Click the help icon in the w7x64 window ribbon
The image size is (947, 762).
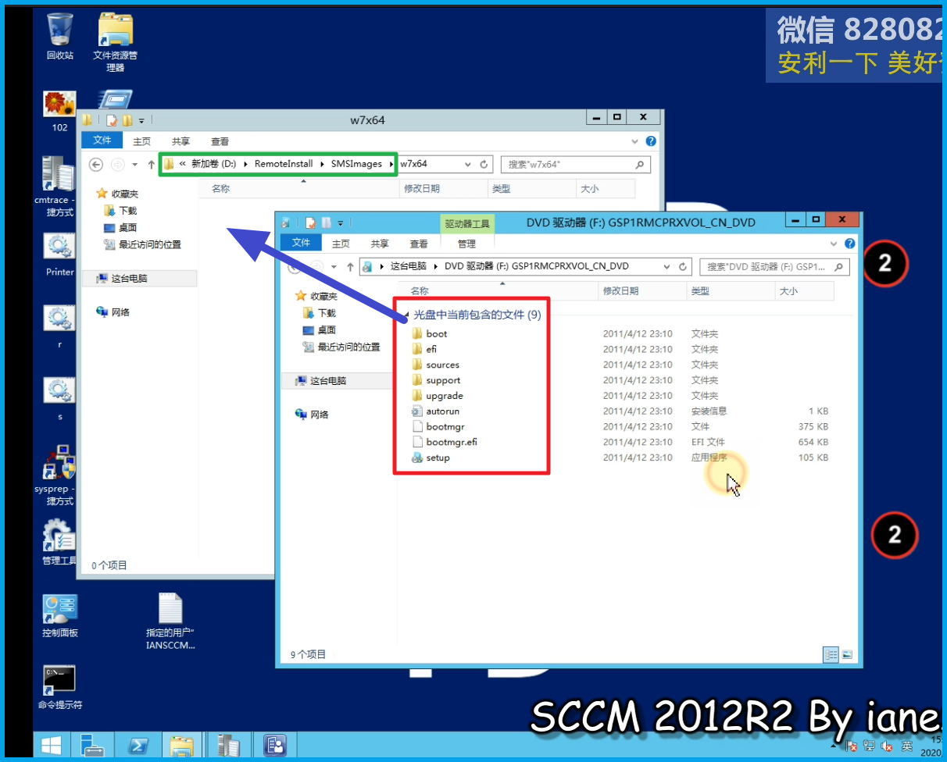tap(651, 141)
